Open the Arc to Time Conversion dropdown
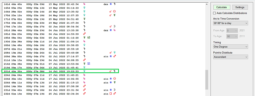The image size is (255, 96). 231,23
